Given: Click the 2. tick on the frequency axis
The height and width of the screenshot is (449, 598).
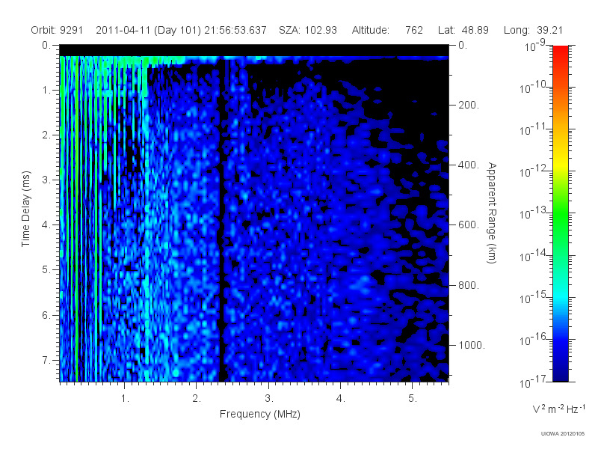Looking at the screenshot, I should [x=197, y=399].
